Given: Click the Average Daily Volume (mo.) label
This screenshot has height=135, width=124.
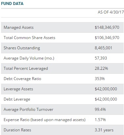Looking at the screenshot, I should (x=29, y=58).
